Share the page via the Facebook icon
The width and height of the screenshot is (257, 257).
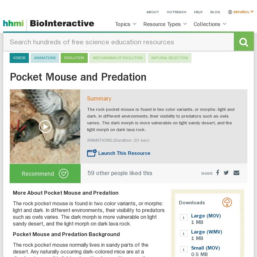coord(217,173)
